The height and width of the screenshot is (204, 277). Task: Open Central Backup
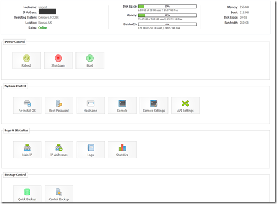pos(59,194)
